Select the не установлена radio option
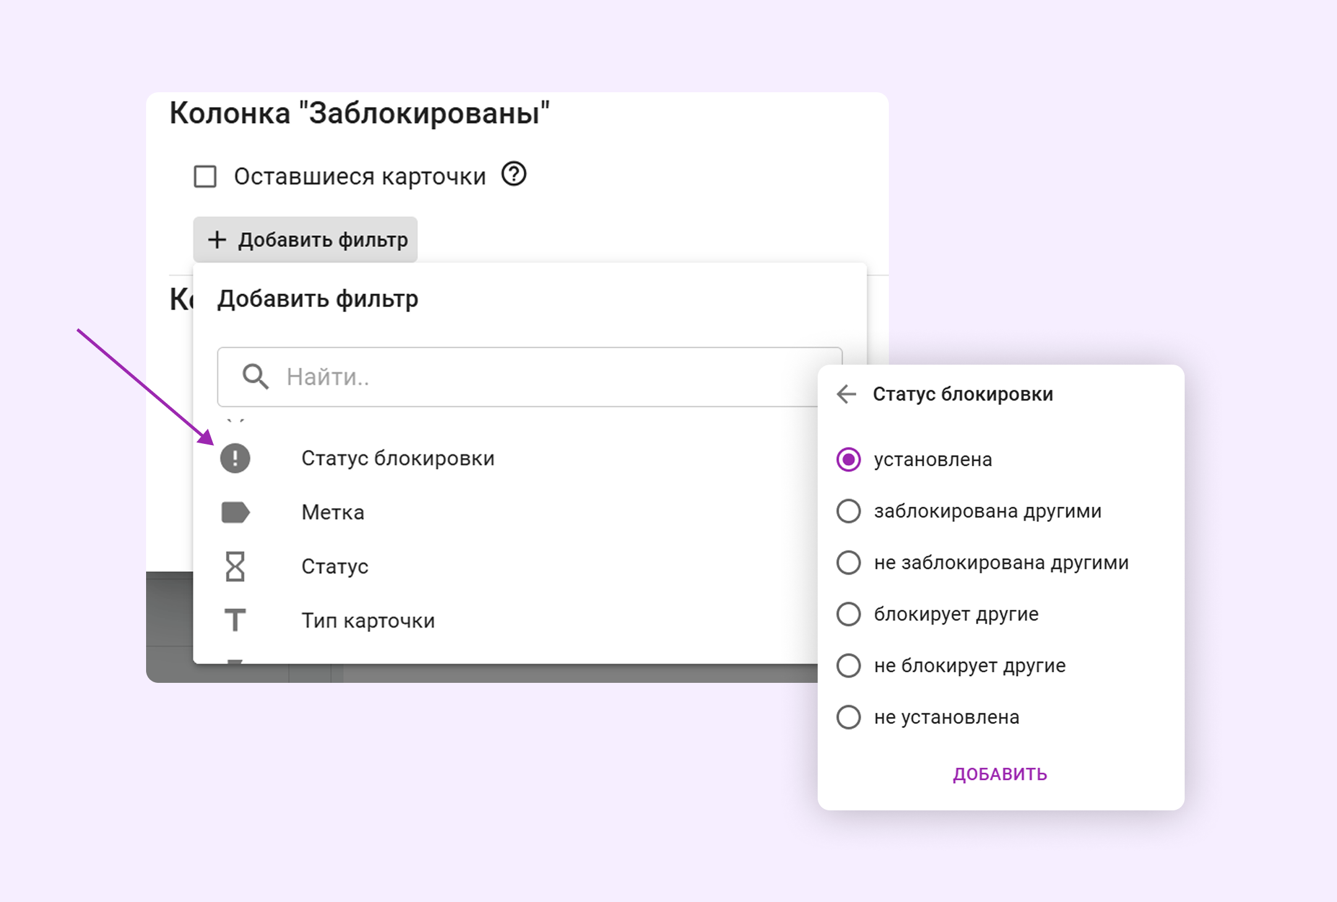 pyautogui.click(x=849, y=718)
